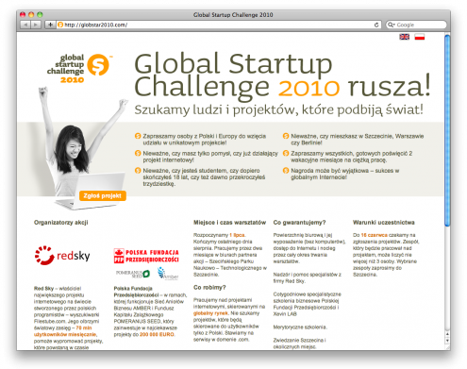Click the Red Sky logo
467x369 pixels.
(x=62, y=255)
